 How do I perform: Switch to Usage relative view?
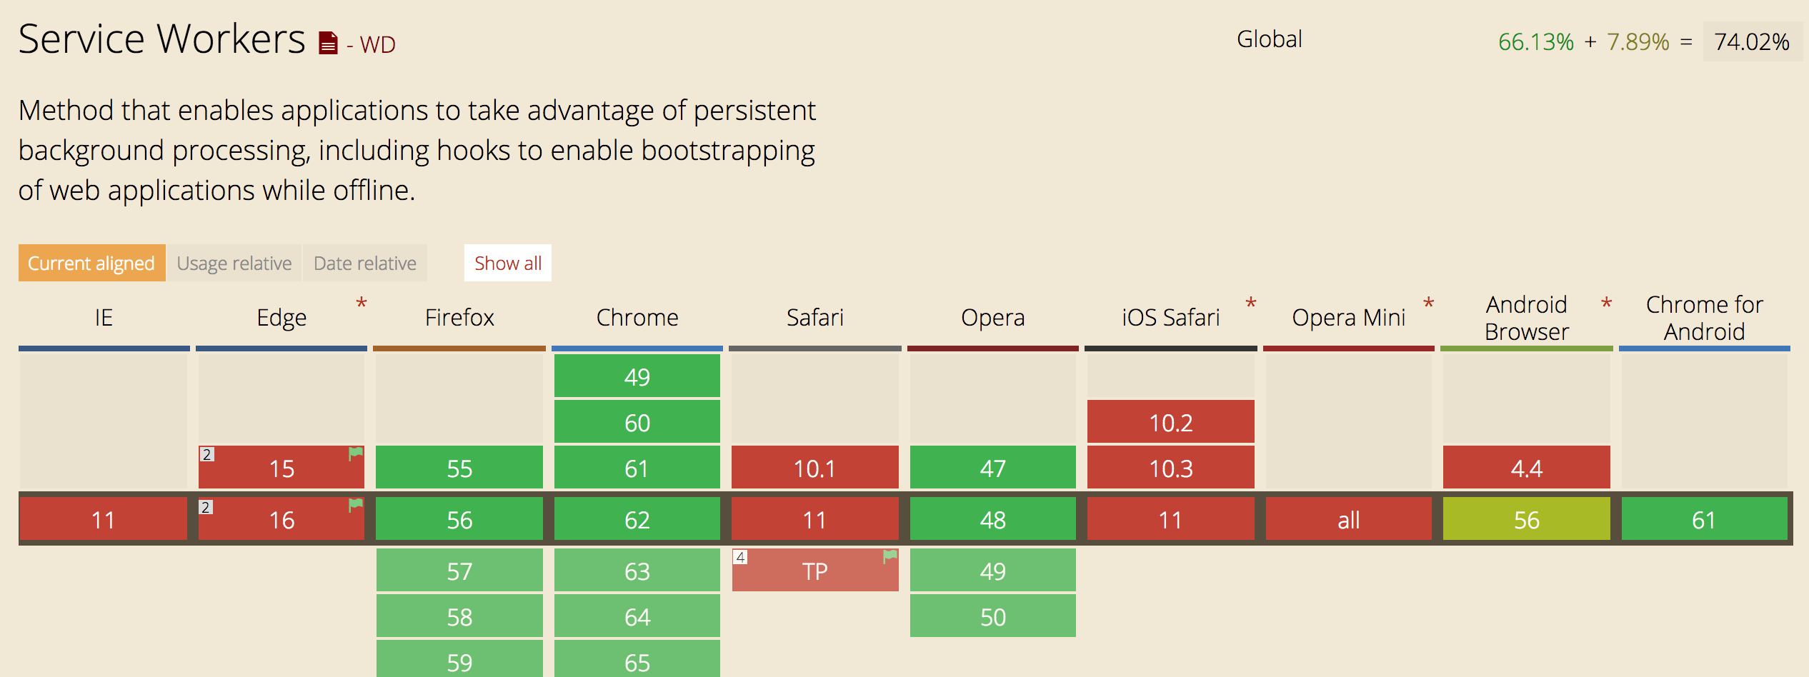click(x=234, y=263)
